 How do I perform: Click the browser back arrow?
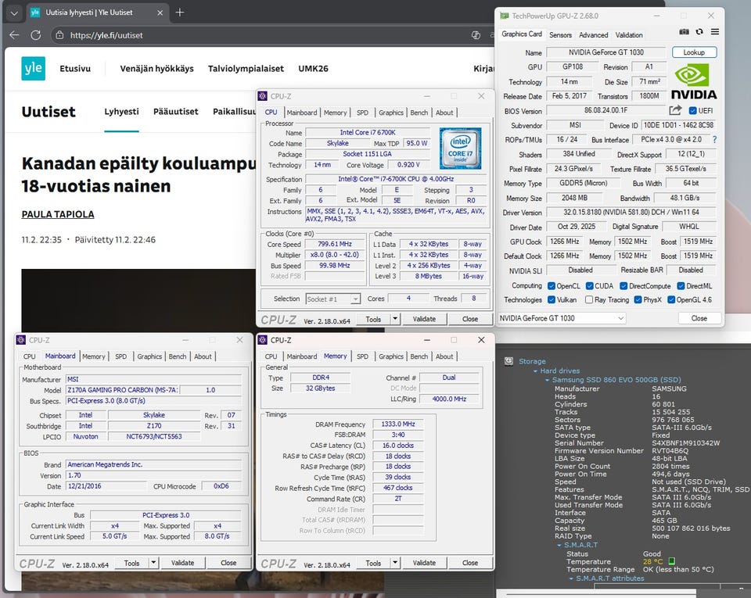pyautogui.click(x=14, y=35)
